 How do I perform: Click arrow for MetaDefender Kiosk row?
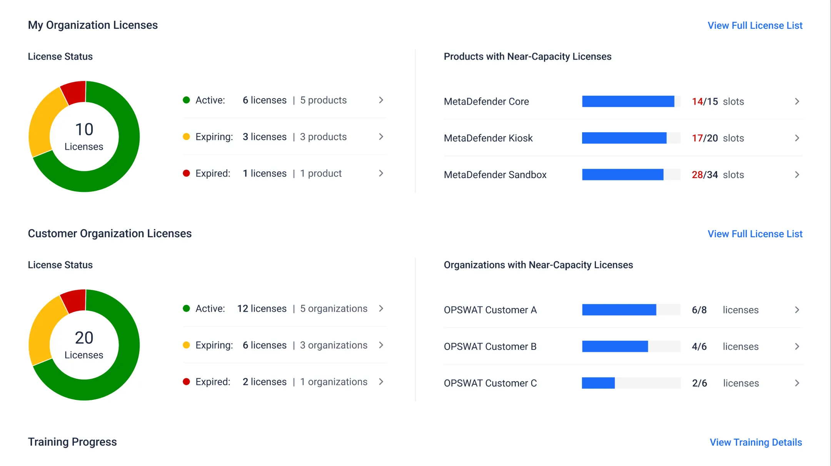coord(797,138)
